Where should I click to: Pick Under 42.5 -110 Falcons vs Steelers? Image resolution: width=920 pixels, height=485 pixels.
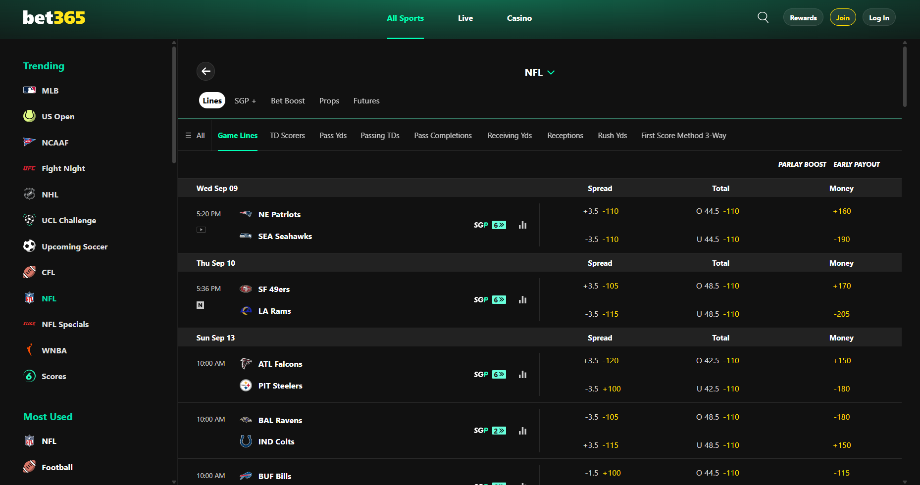point(717,388)
